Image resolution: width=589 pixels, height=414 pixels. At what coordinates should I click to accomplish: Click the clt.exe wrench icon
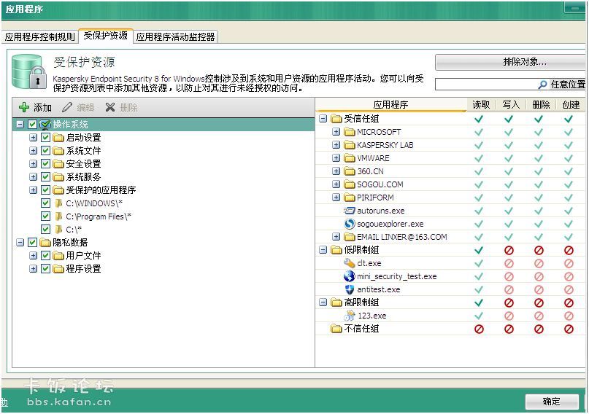tap(350, 263)
